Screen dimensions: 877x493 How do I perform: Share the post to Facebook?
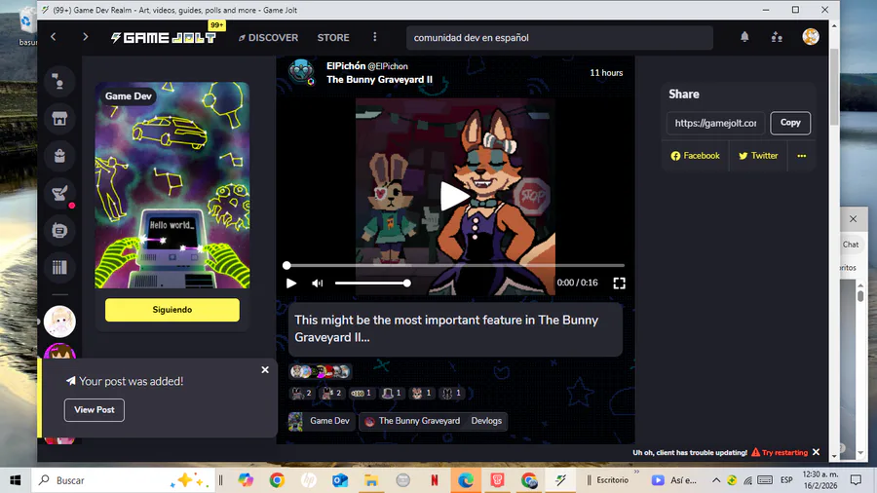(695, 156)
